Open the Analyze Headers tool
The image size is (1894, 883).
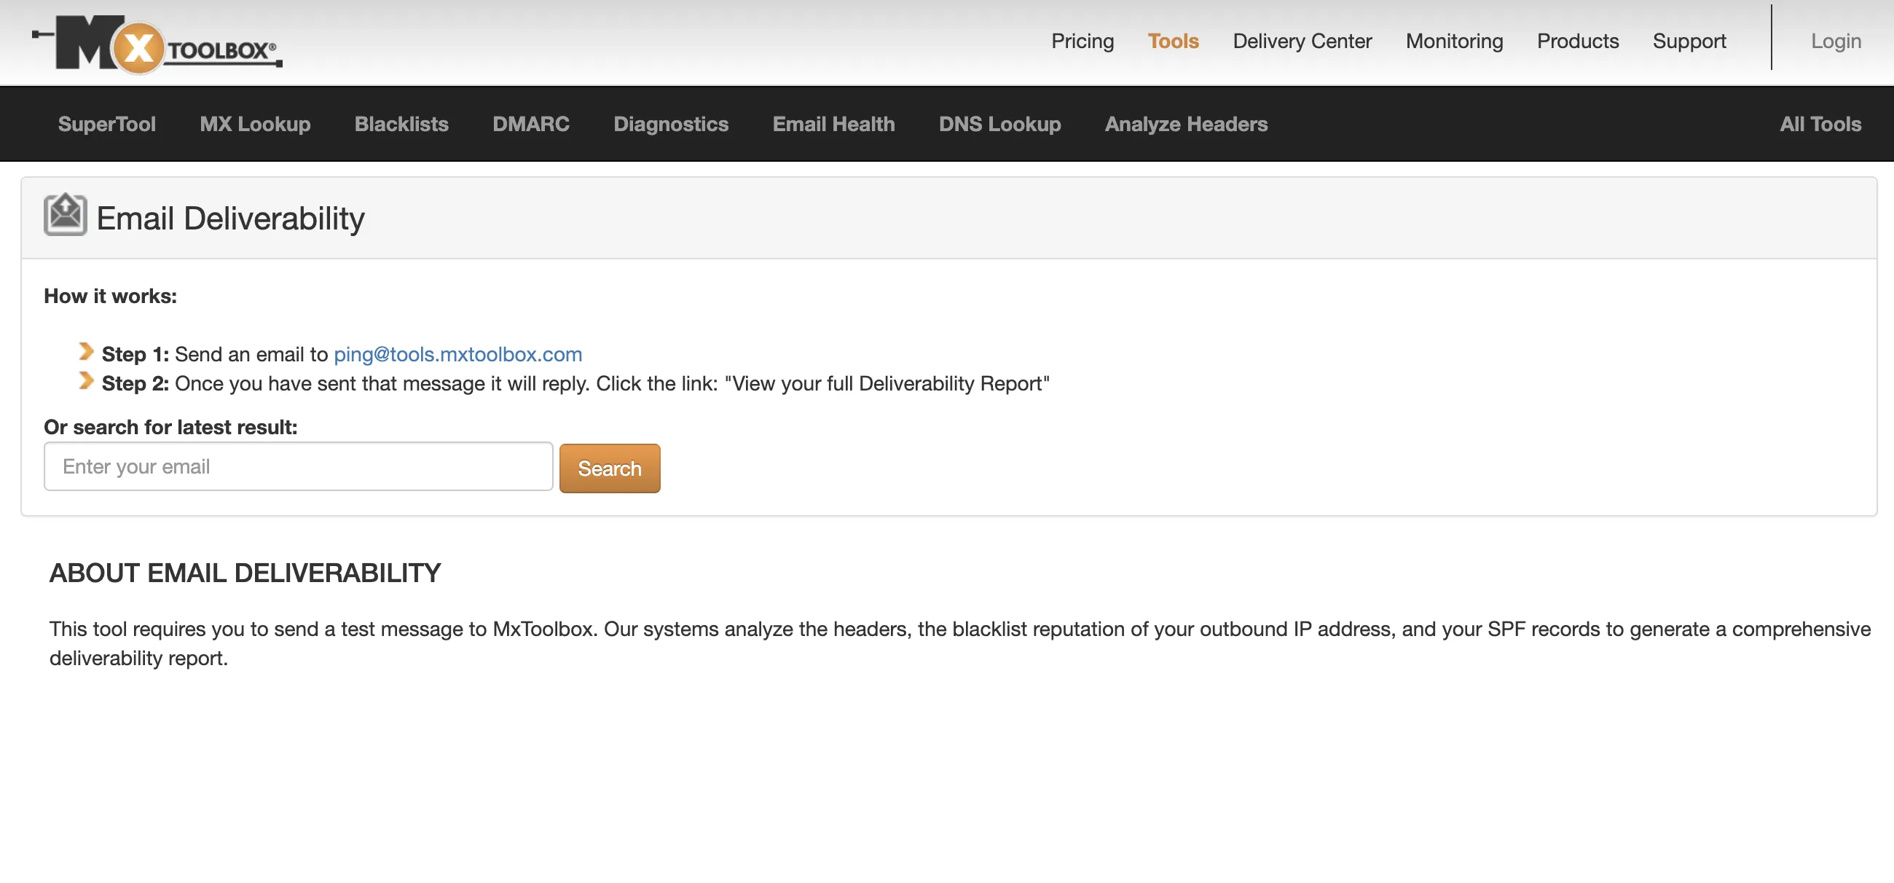pos(1186,125)
